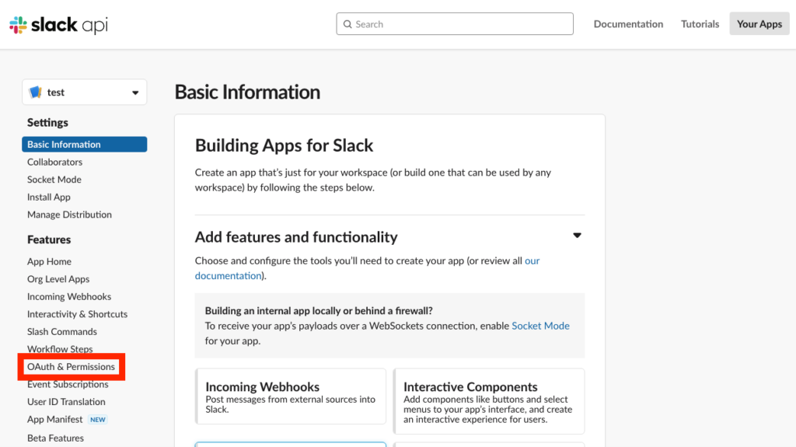The image size is (796, 447).
Task: Click the test app icon
Action: click(x=35, y=93)
